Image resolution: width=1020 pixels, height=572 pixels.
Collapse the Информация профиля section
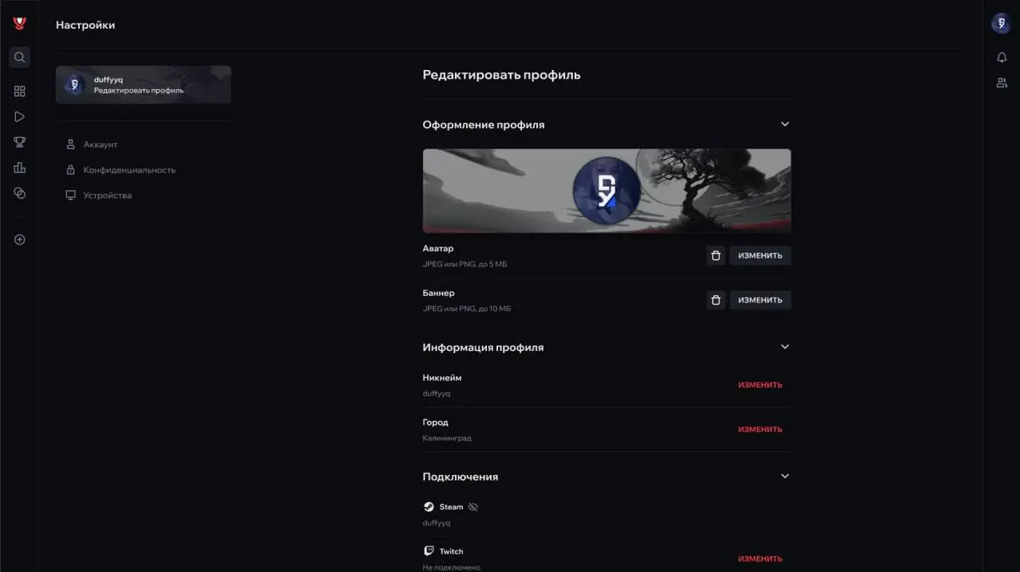[785, 347]
